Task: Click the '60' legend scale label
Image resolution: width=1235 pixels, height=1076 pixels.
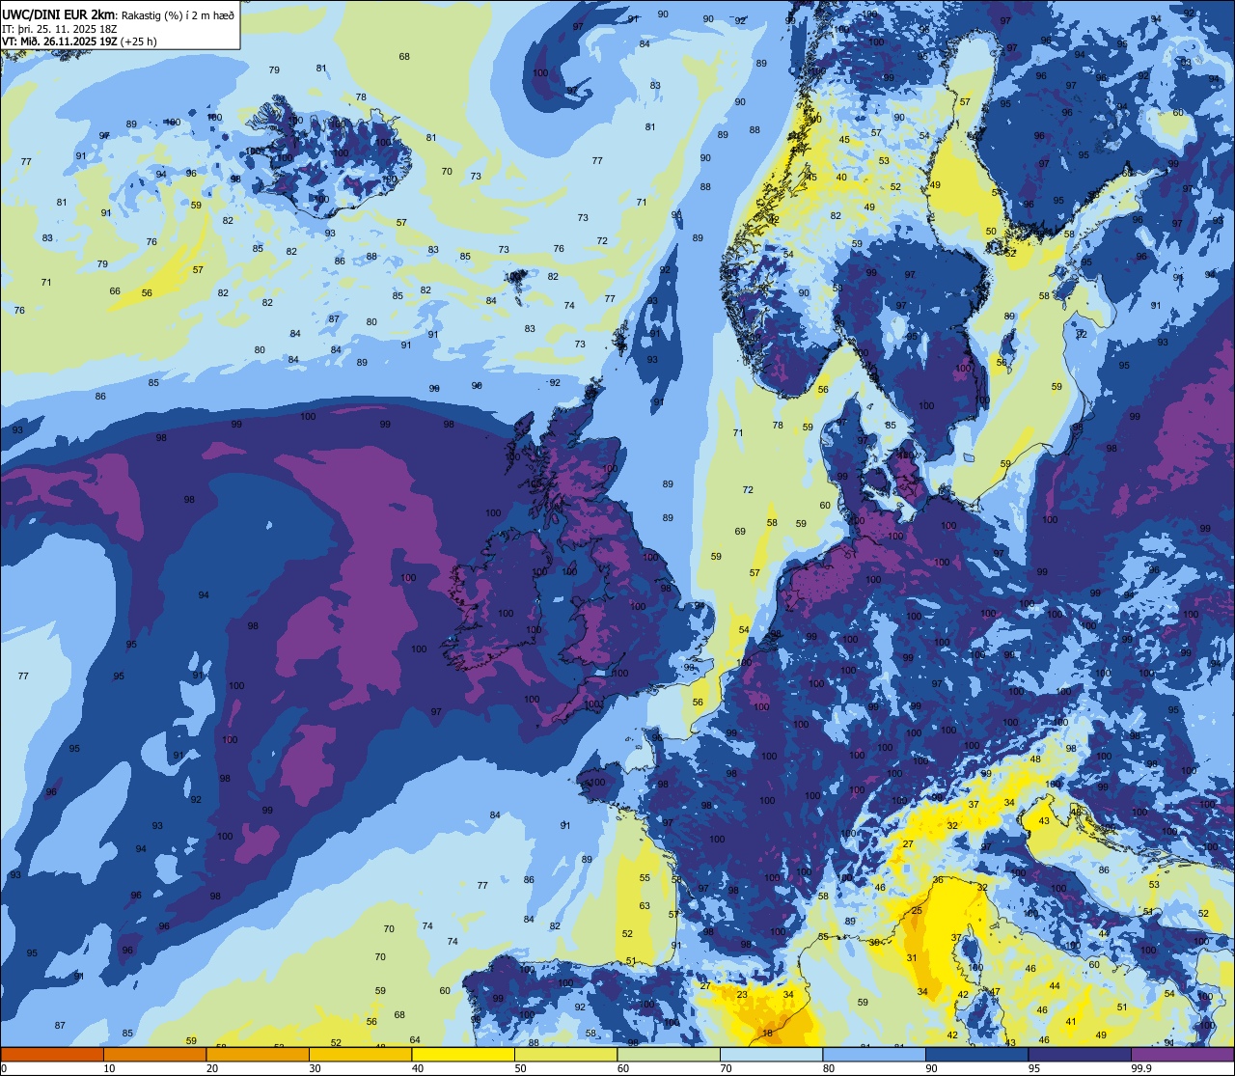Action: (x=623, y=1068)
